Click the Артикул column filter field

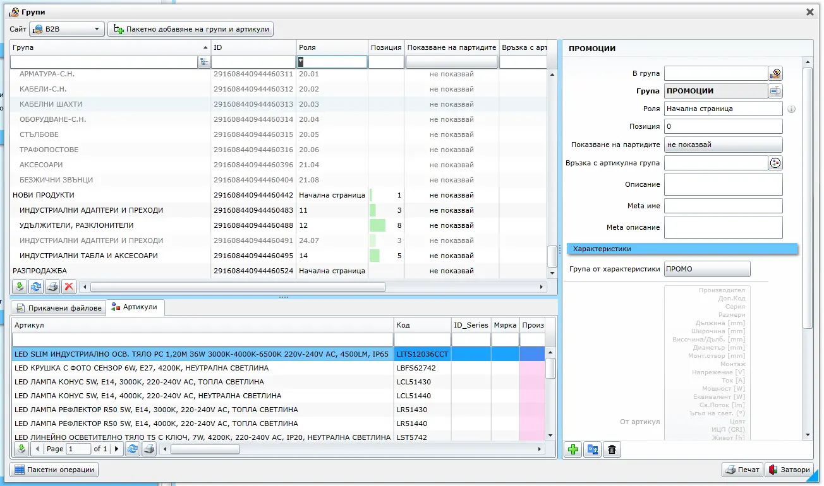click(202, 340)
